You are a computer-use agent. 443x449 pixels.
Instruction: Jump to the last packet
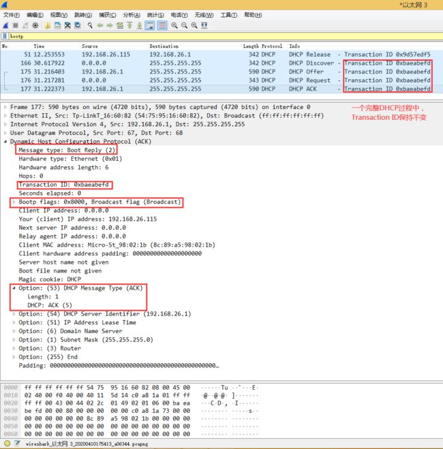point(140,25)
